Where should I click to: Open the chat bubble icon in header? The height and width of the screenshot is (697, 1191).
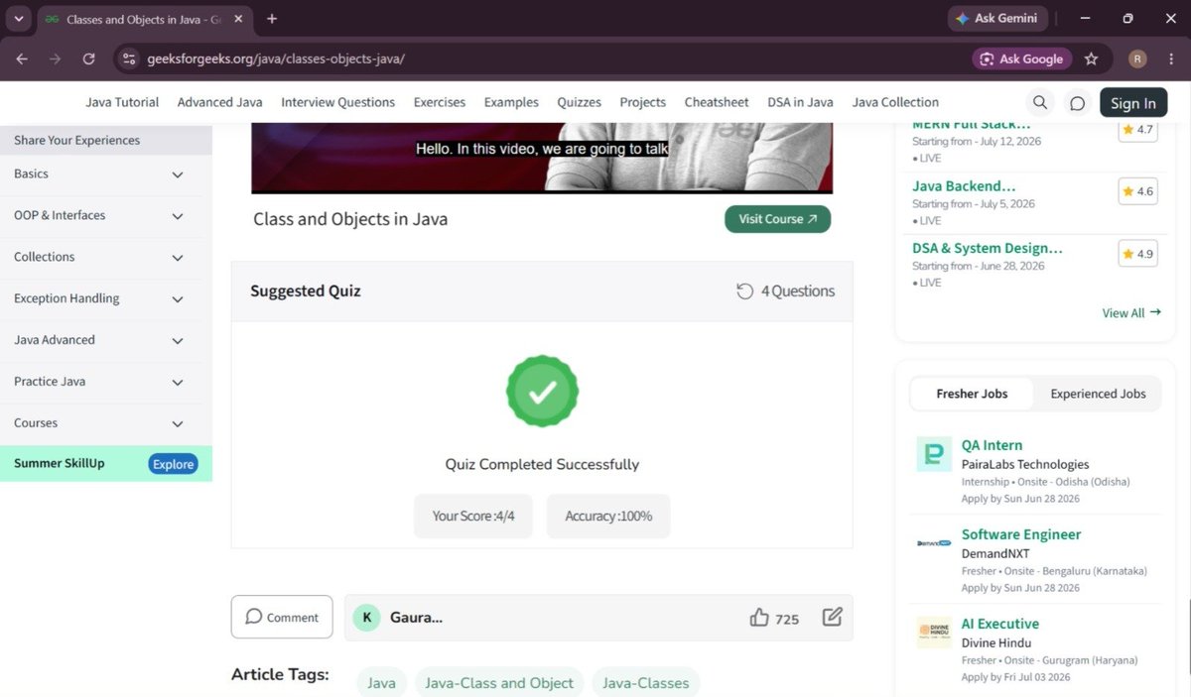1077,102
